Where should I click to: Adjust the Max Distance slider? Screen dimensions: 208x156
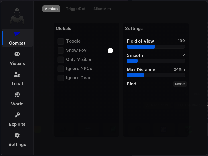[x=156, y=75]
